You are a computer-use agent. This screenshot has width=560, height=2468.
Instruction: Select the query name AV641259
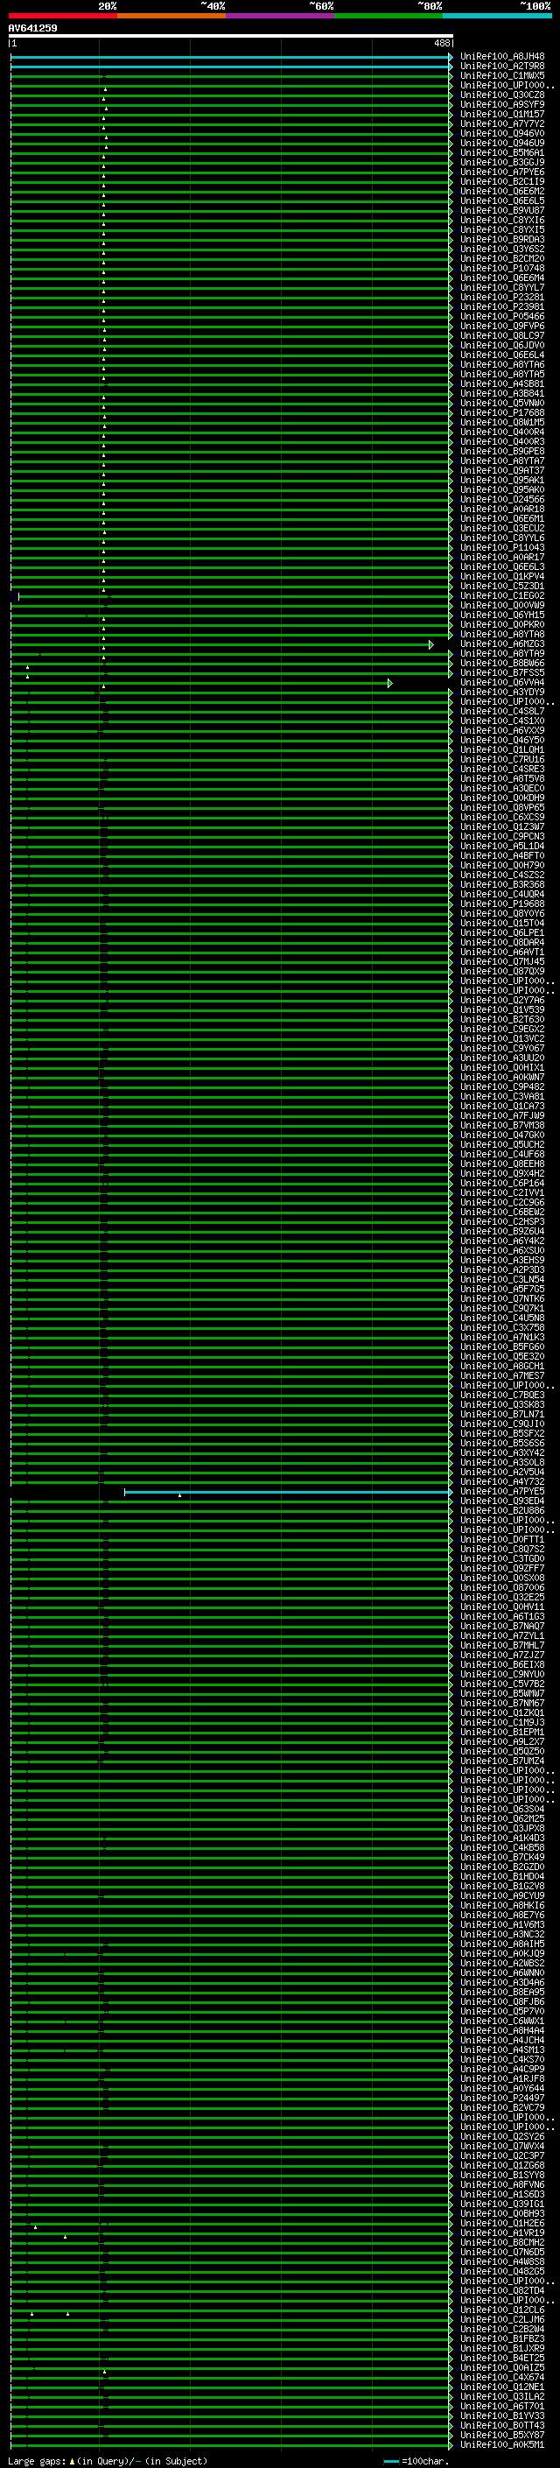pyautogui.click(x=32, y=29)
